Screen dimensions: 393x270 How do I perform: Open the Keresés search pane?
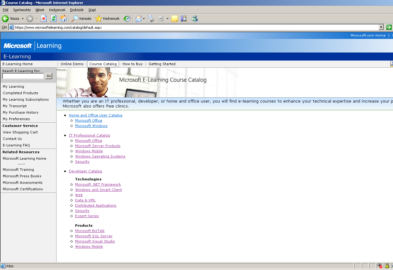click(x=81, y=19)
